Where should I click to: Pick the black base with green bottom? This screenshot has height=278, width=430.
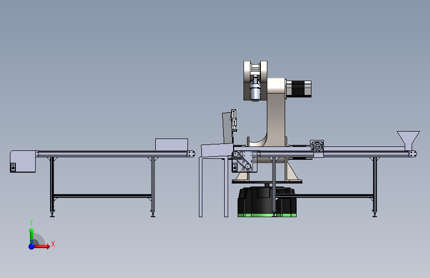click(x=267, y=202)
